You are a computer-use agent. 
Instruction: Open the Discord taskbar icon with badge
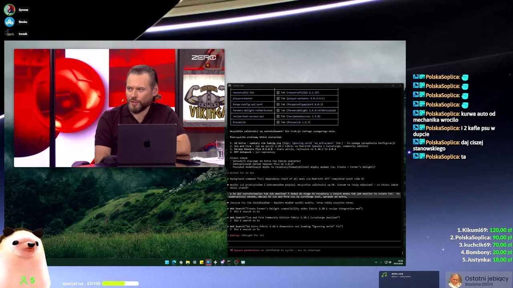pos(222,262)
